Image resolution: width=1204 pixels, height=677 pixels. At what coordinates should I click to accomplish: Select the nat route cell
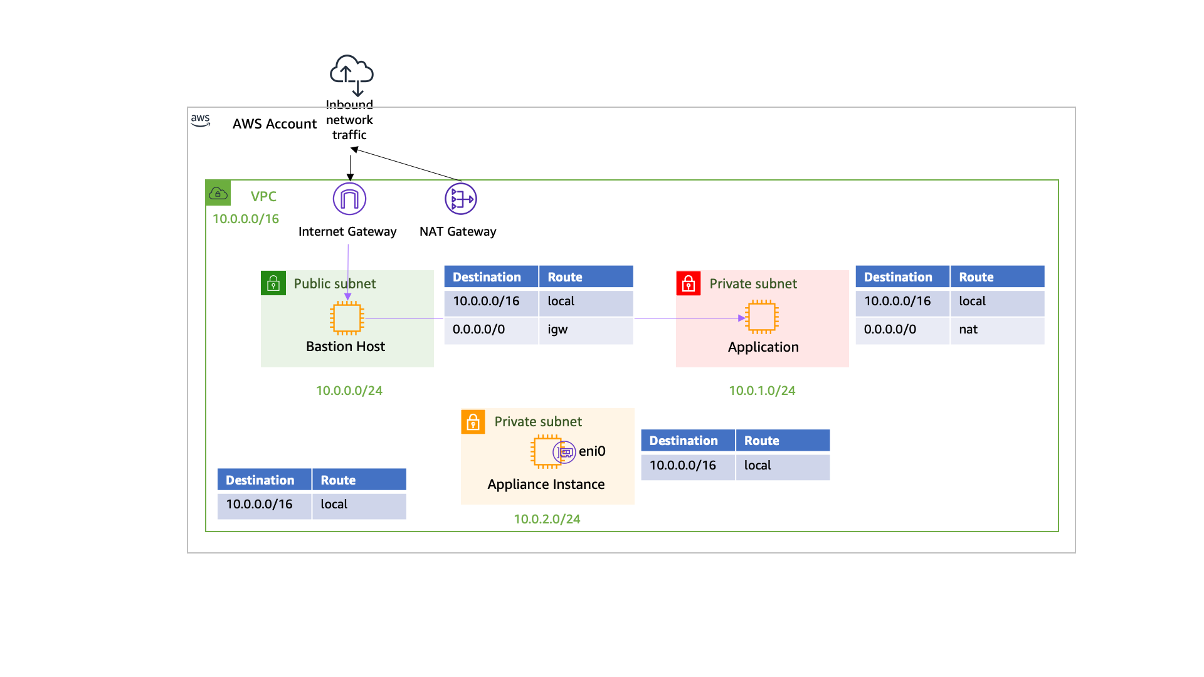point(996,330)
